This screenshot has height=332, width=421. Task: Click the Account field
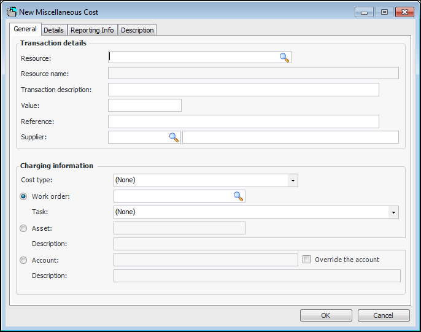pos(206,260)
